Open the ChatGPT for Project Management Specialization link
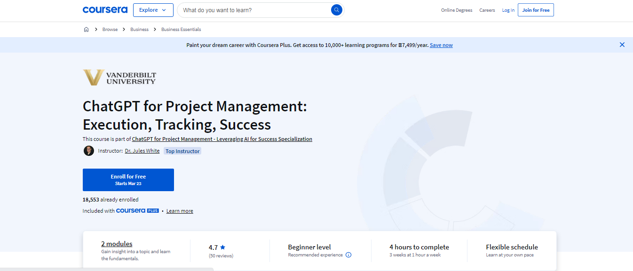 click(222, 139)
